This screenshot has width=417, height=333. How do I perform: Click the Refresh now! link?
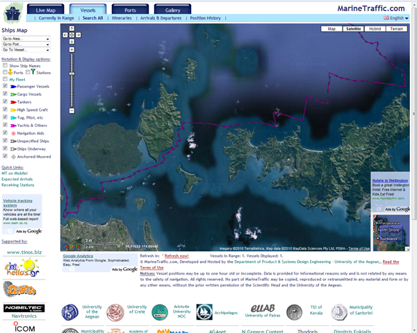[x=177, y=256]
